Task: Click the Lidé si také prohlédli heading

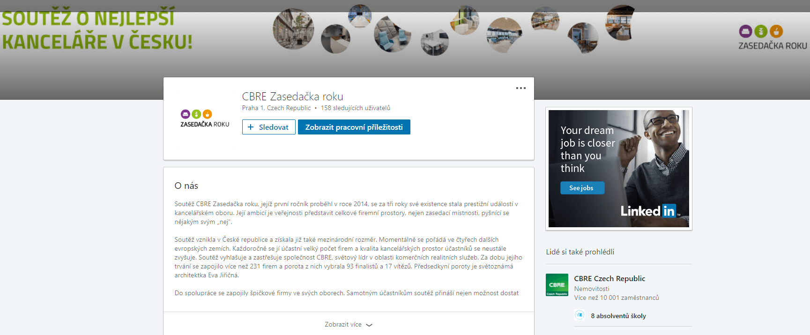Action: pos(580,252)
